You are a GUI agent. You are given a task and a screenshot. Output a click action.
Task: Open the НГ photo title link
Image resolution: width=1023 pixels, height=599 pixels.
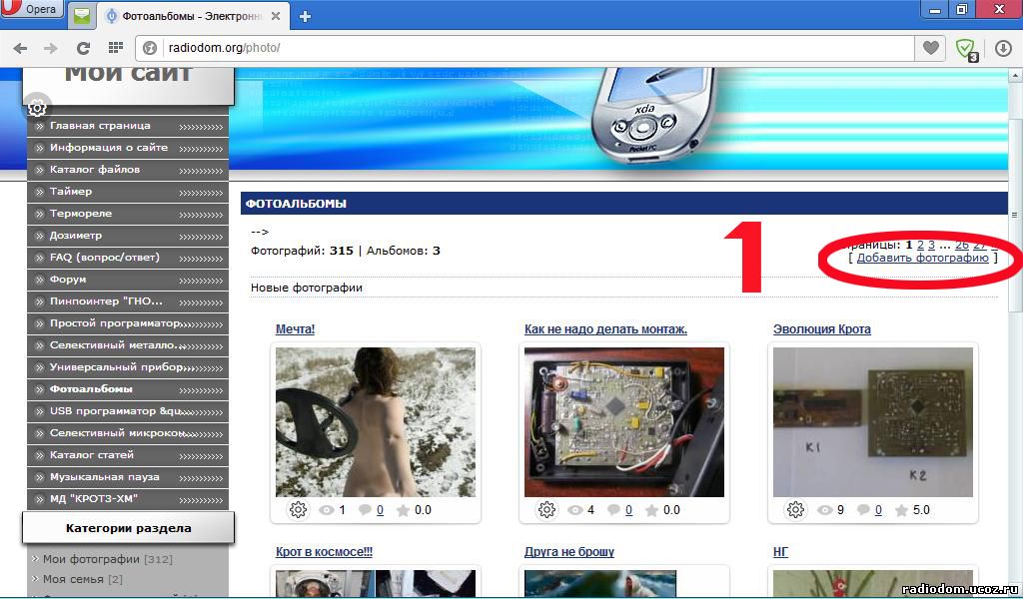[x=781, y=551]
